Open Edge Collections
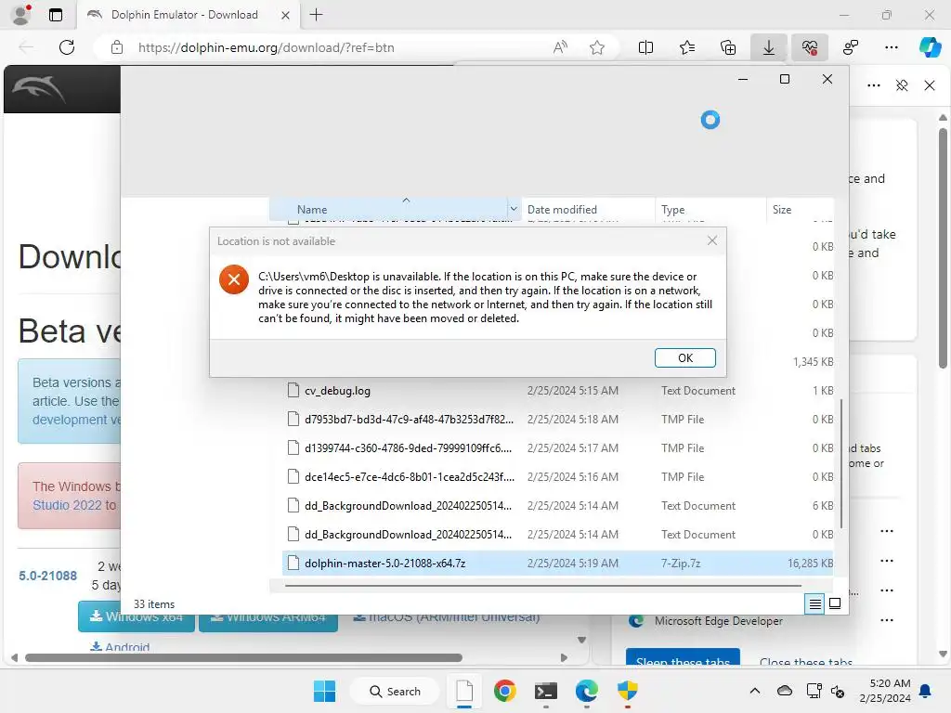 point(728,47)
